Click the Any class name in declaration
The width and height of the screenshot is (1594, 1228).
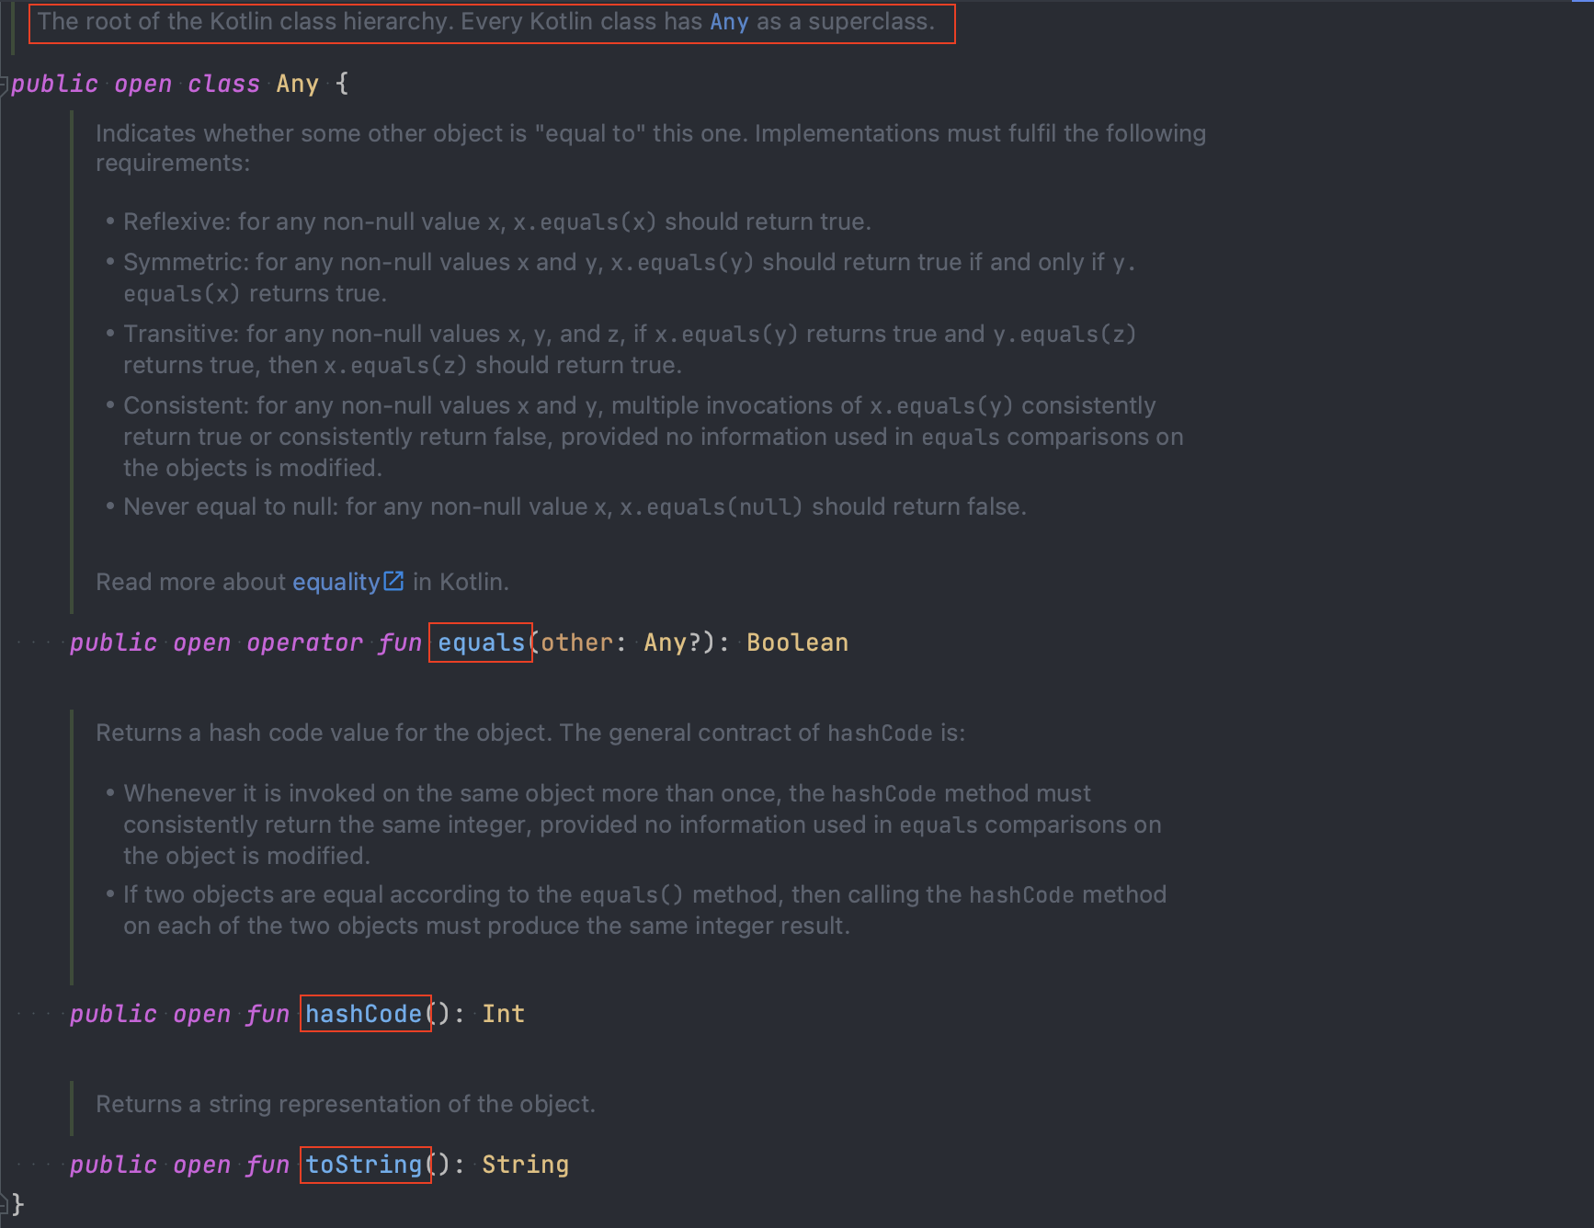coord(298,84)
